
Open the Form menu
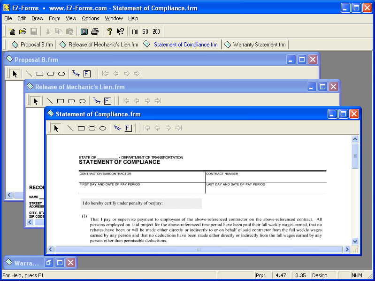point(54,18)
